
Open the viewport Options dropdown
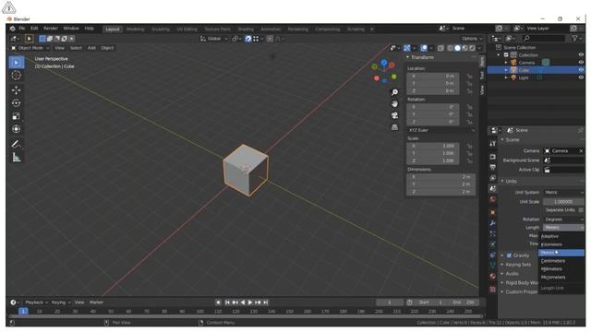pyautogui.click(x=472, y=39)
